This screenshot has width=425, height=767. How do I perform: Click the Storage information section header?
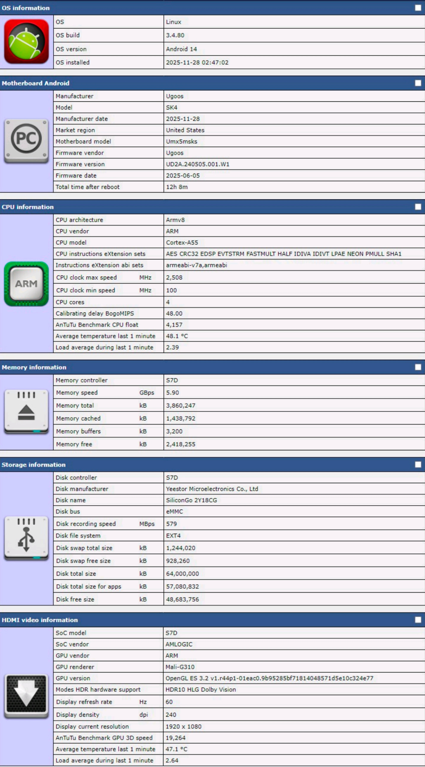(x=33, y=465)
